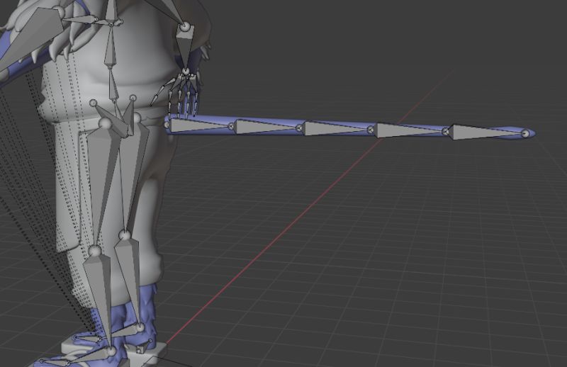567x367 pixels.
Task: Select the second tail bone from the body
Action: (266, 128)
